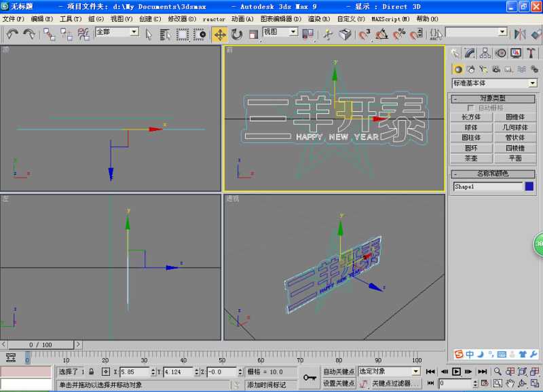This screenshot has height=392, width=543.
Task: Open the 渲染(R) menu
Action: (320, 19)
